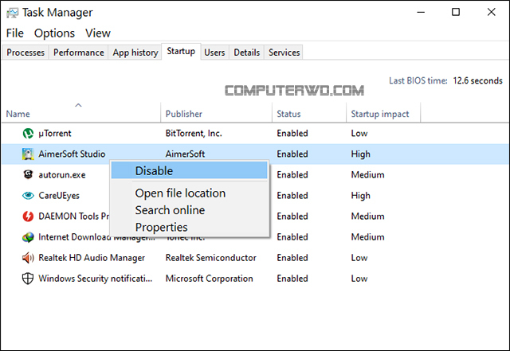Switch to the Users tab

click(214, 53)
